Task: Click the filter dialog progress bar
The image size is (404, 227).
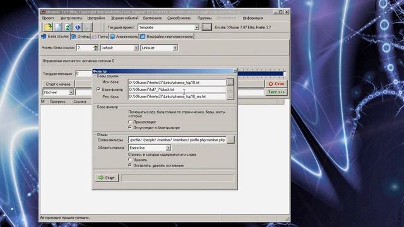Action: 177,178
